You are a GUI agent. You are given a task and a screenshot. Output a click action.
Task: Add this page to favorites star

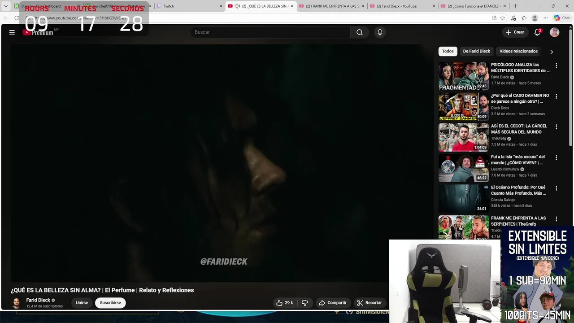pos(503,18)
